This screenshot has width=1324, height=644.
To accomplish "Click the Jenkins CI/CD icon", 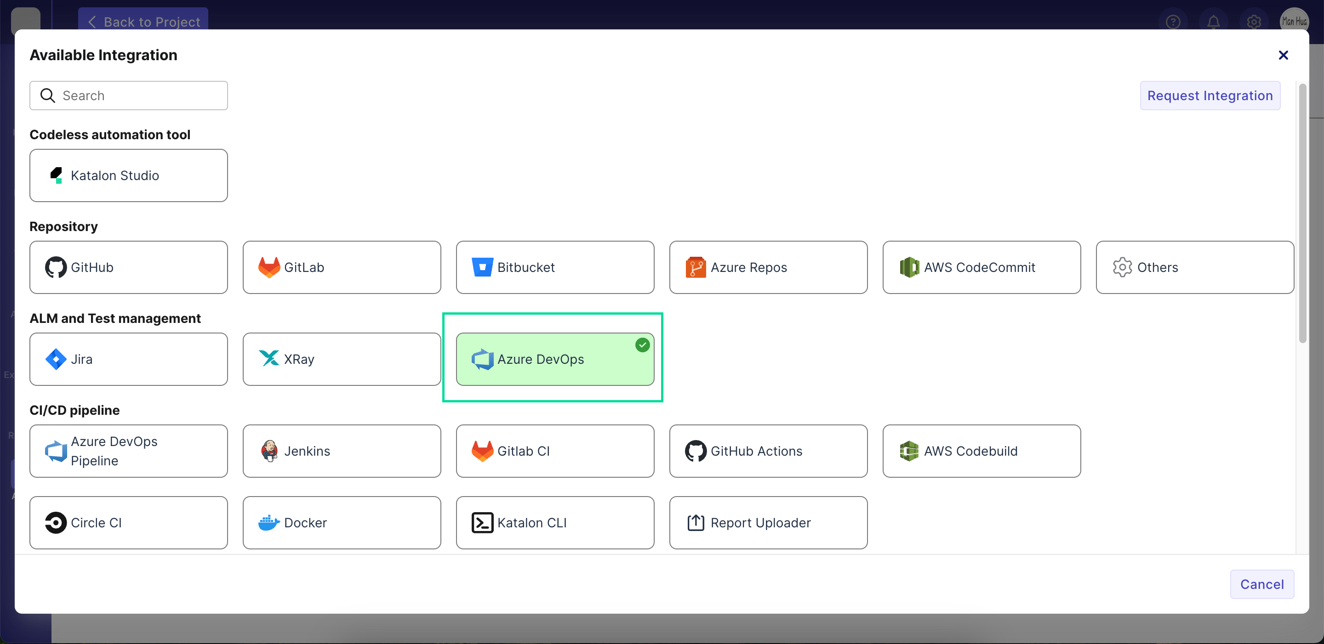I will (x=269, y=451).
